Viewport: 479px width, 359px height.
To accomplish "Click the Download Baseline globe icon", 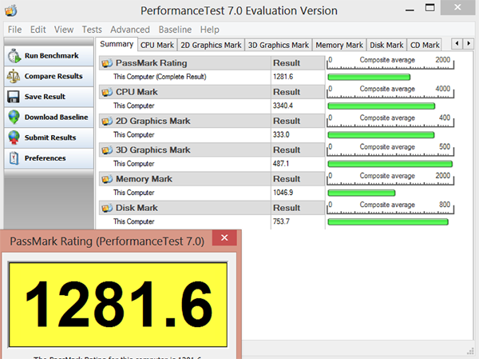I will coord(14,118).
